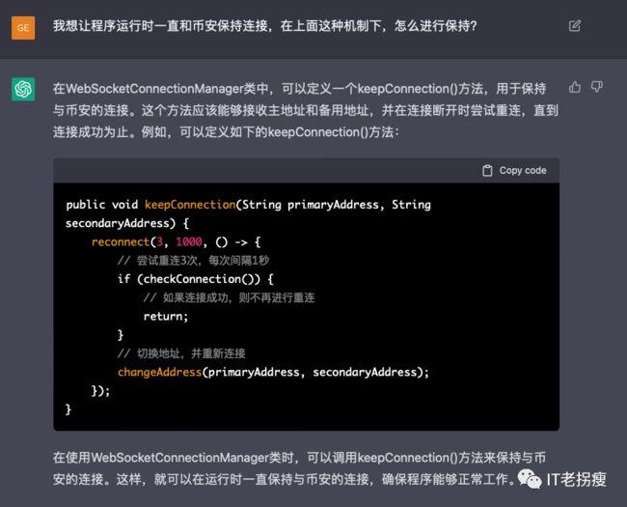Click the clipboard icon beside Copy code
The image size is (627, 507).
487,171
